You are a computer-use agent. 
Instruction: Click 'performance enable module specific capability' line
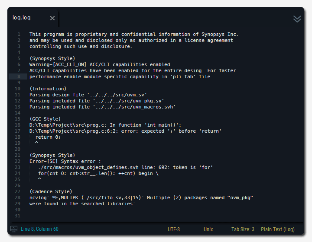(120, 77)
